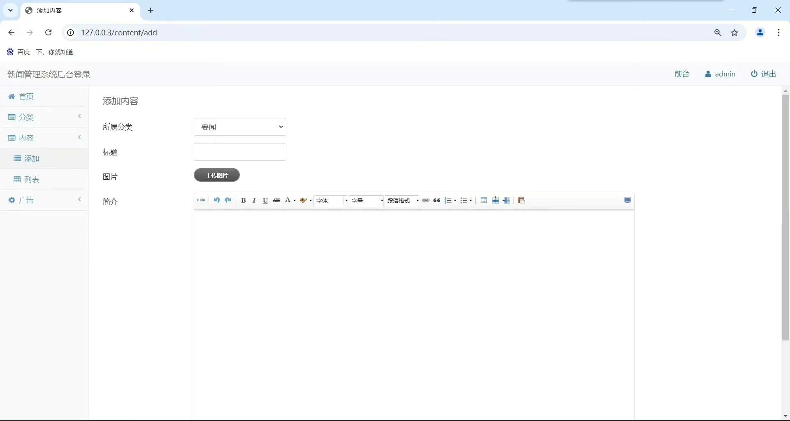The height and width of the screenshot is (421, 790).
Task: Switch the editor to HTML source view
Action: click(x=201, y=201)
